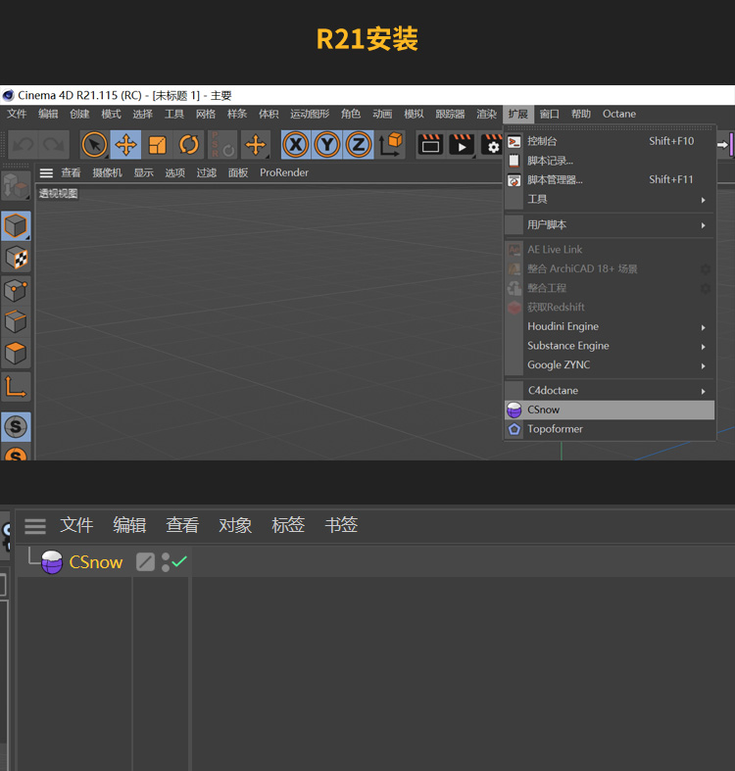
Task: Select the Live Selection arrow tool
Action: click(x=94, y=145)
